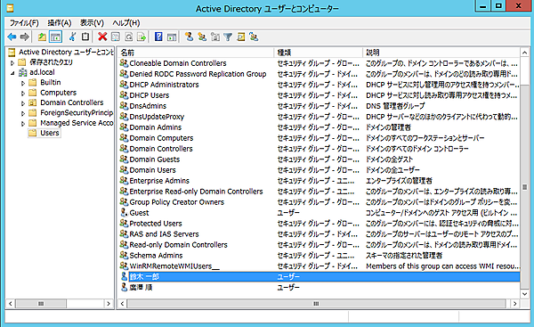Go back with the blue Back arrow

[12, 37]
